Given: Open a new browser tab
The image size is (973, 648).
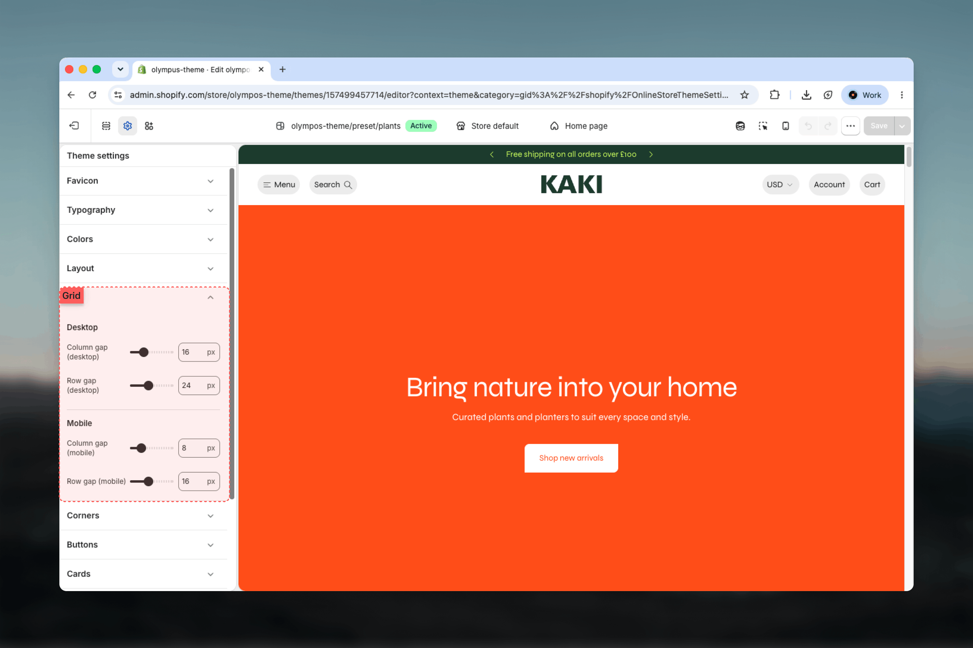Looking at the screenshot, I should click(282, 69).
